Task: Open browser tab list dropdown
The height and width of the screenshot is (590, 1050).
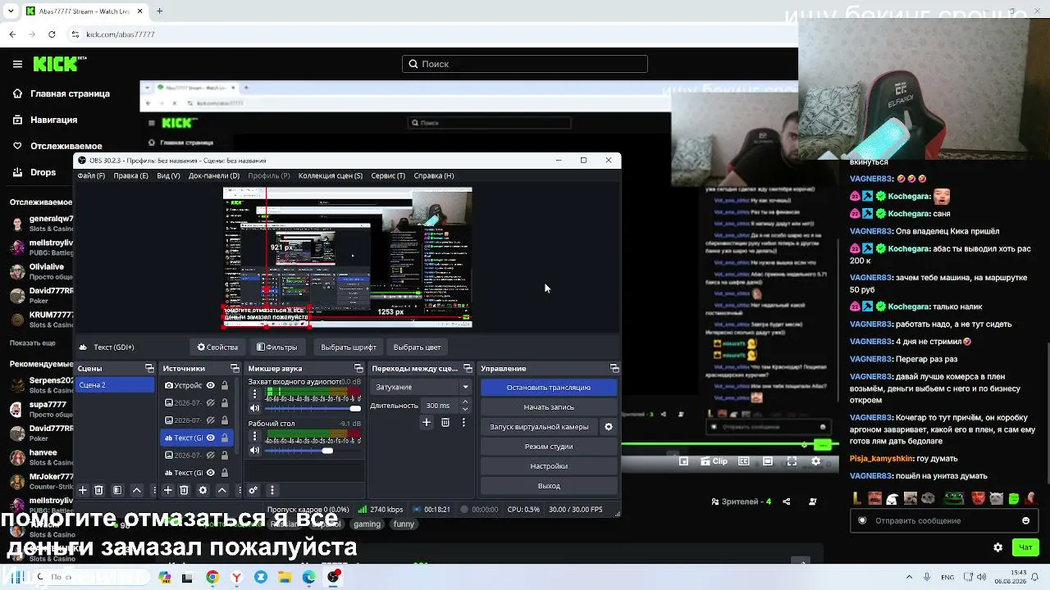Action: (11, 11)
